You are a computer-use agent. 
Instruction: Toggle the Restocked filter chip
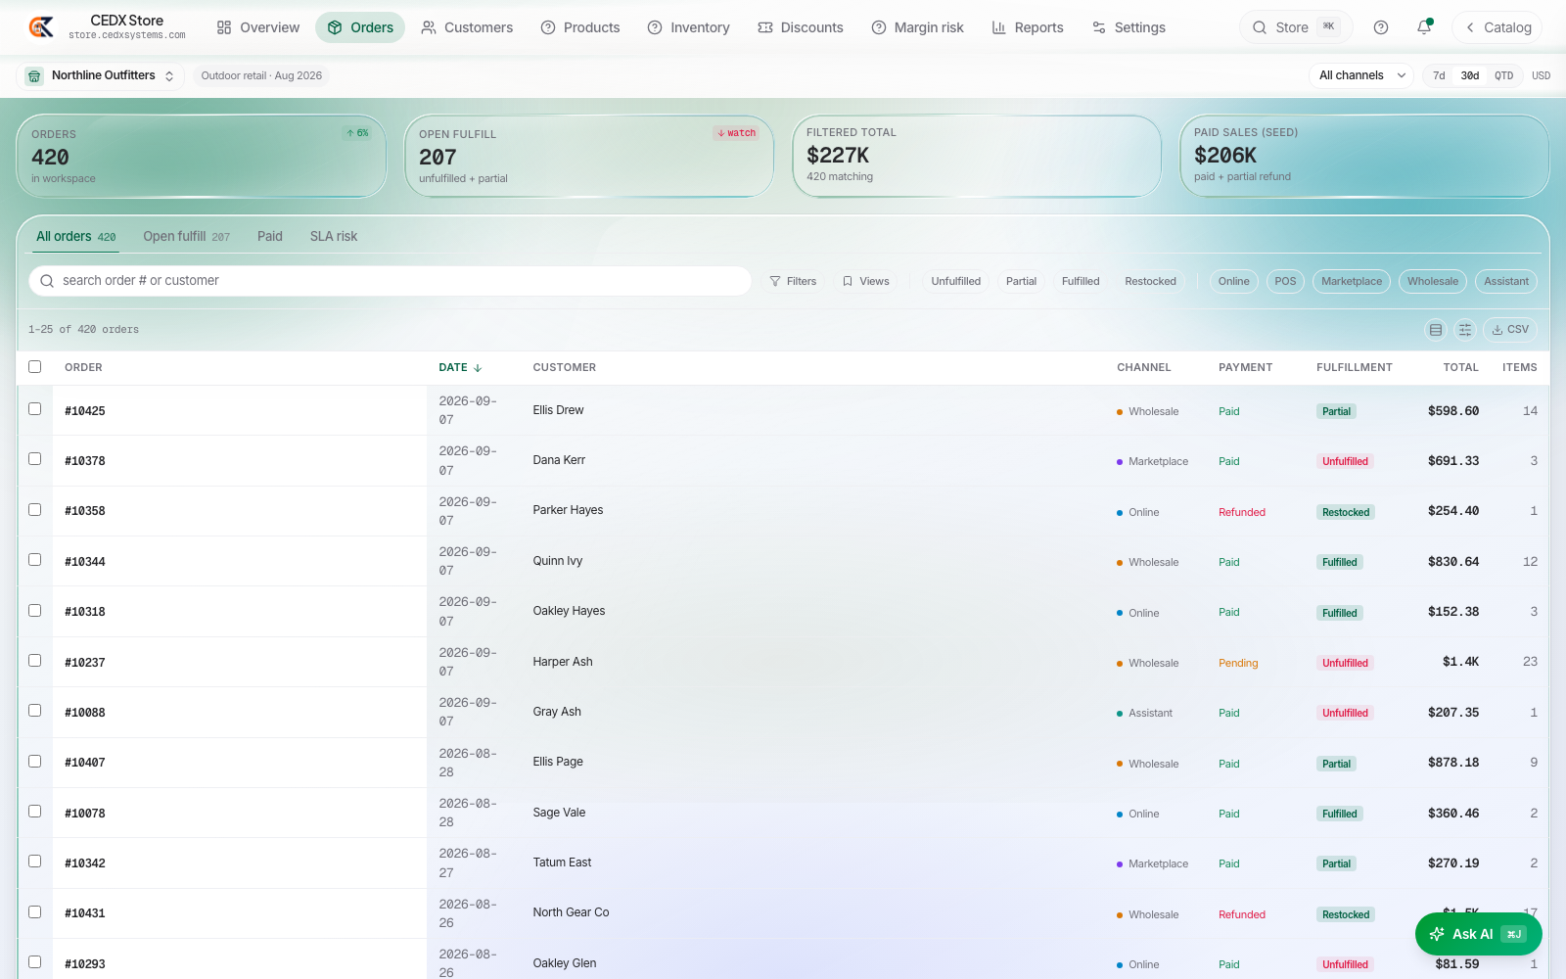[x=1150, y=281]
